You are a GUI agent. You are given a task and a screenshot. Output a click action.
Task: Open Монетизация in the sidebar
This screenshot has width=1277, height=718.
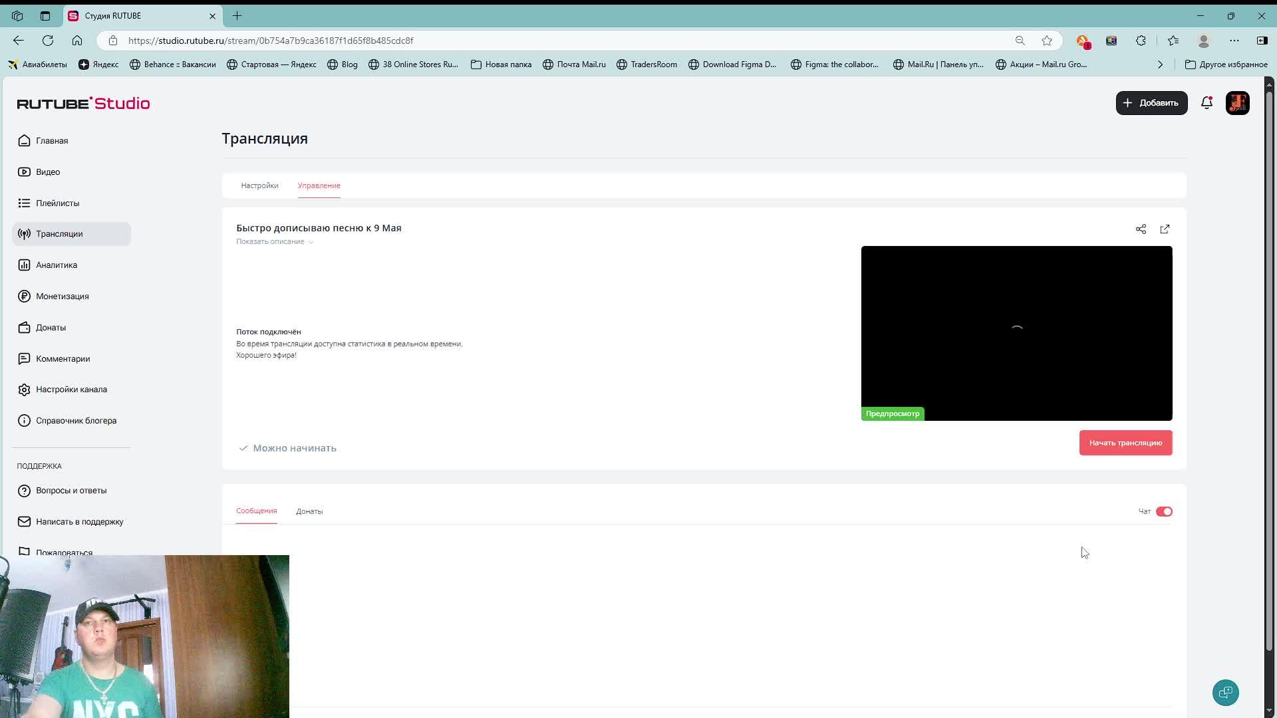(x=62, y=297)
